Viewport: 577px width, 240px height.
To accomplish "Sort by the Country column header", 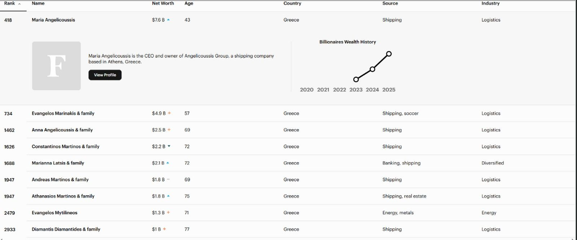I will click(x=292, y=3).
